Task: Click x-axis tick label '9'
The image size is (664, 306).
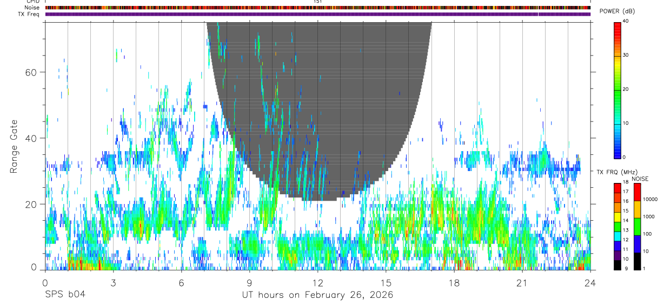Action: (x=249, y=283)
